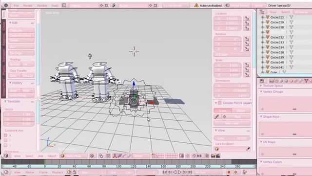Toggle the timeline frame range lock icon
The image size is (312, 176).
74,172
